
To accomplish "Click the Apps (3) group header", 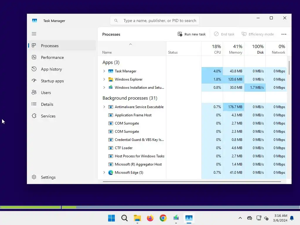I will pos(111,62).
